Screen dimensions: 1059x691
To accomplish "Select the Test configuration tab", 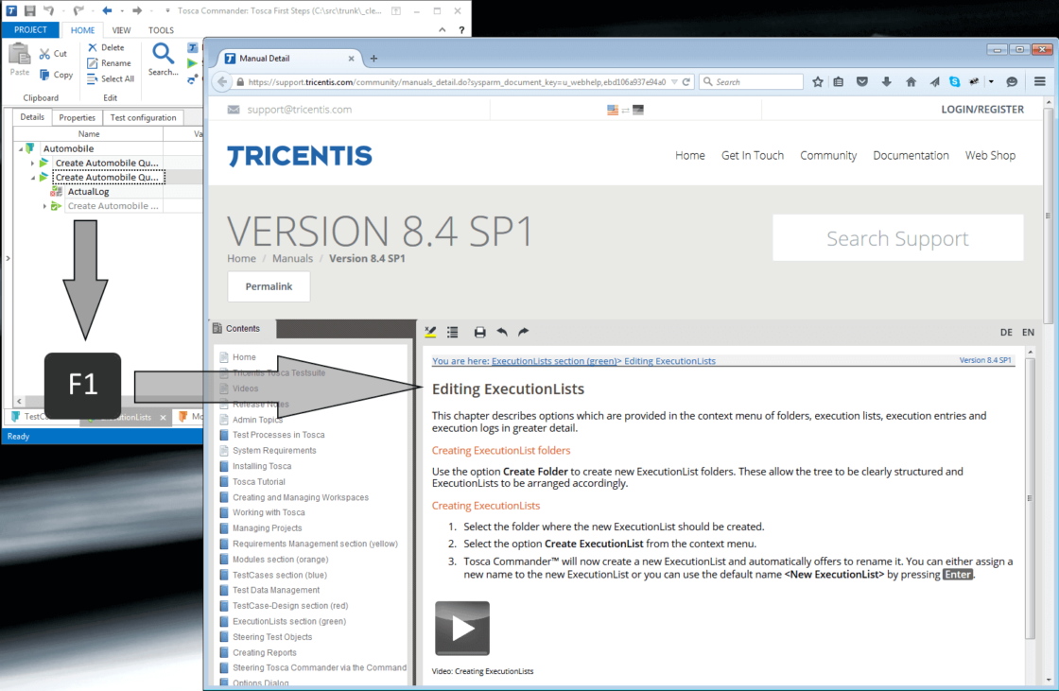I will click(x=143, y=117).
